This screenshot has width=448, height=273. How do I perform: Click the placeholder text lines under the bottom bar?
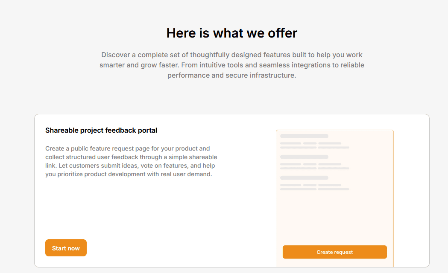tap(314, 187)
